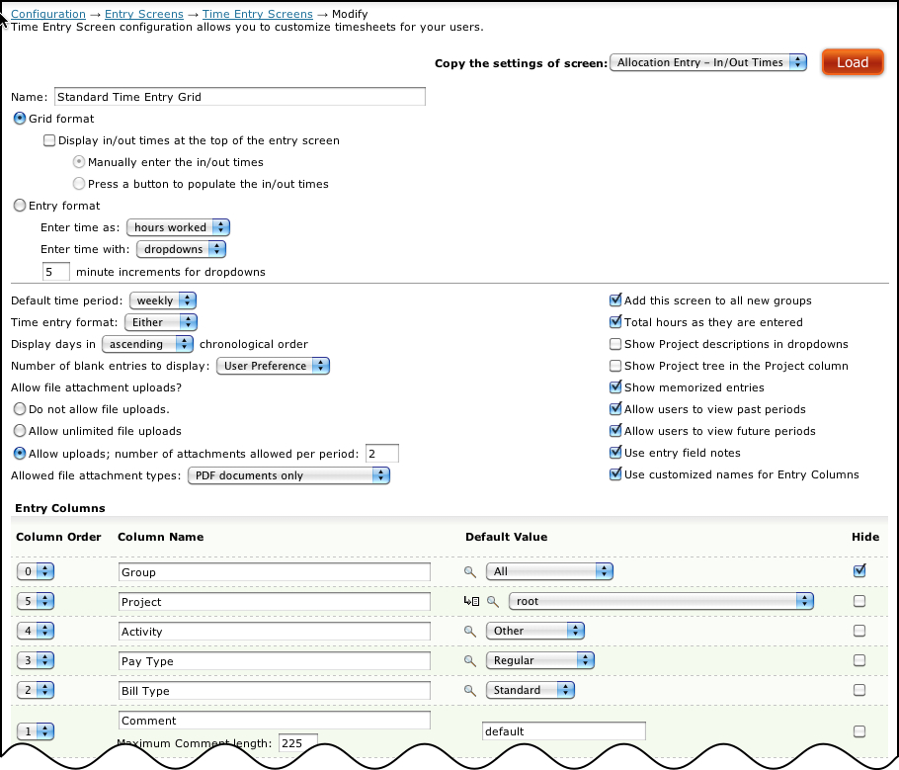Open column order dropdown for Bill Type row
This screenshot has height=770, width=899.
(x=36, y=690)
